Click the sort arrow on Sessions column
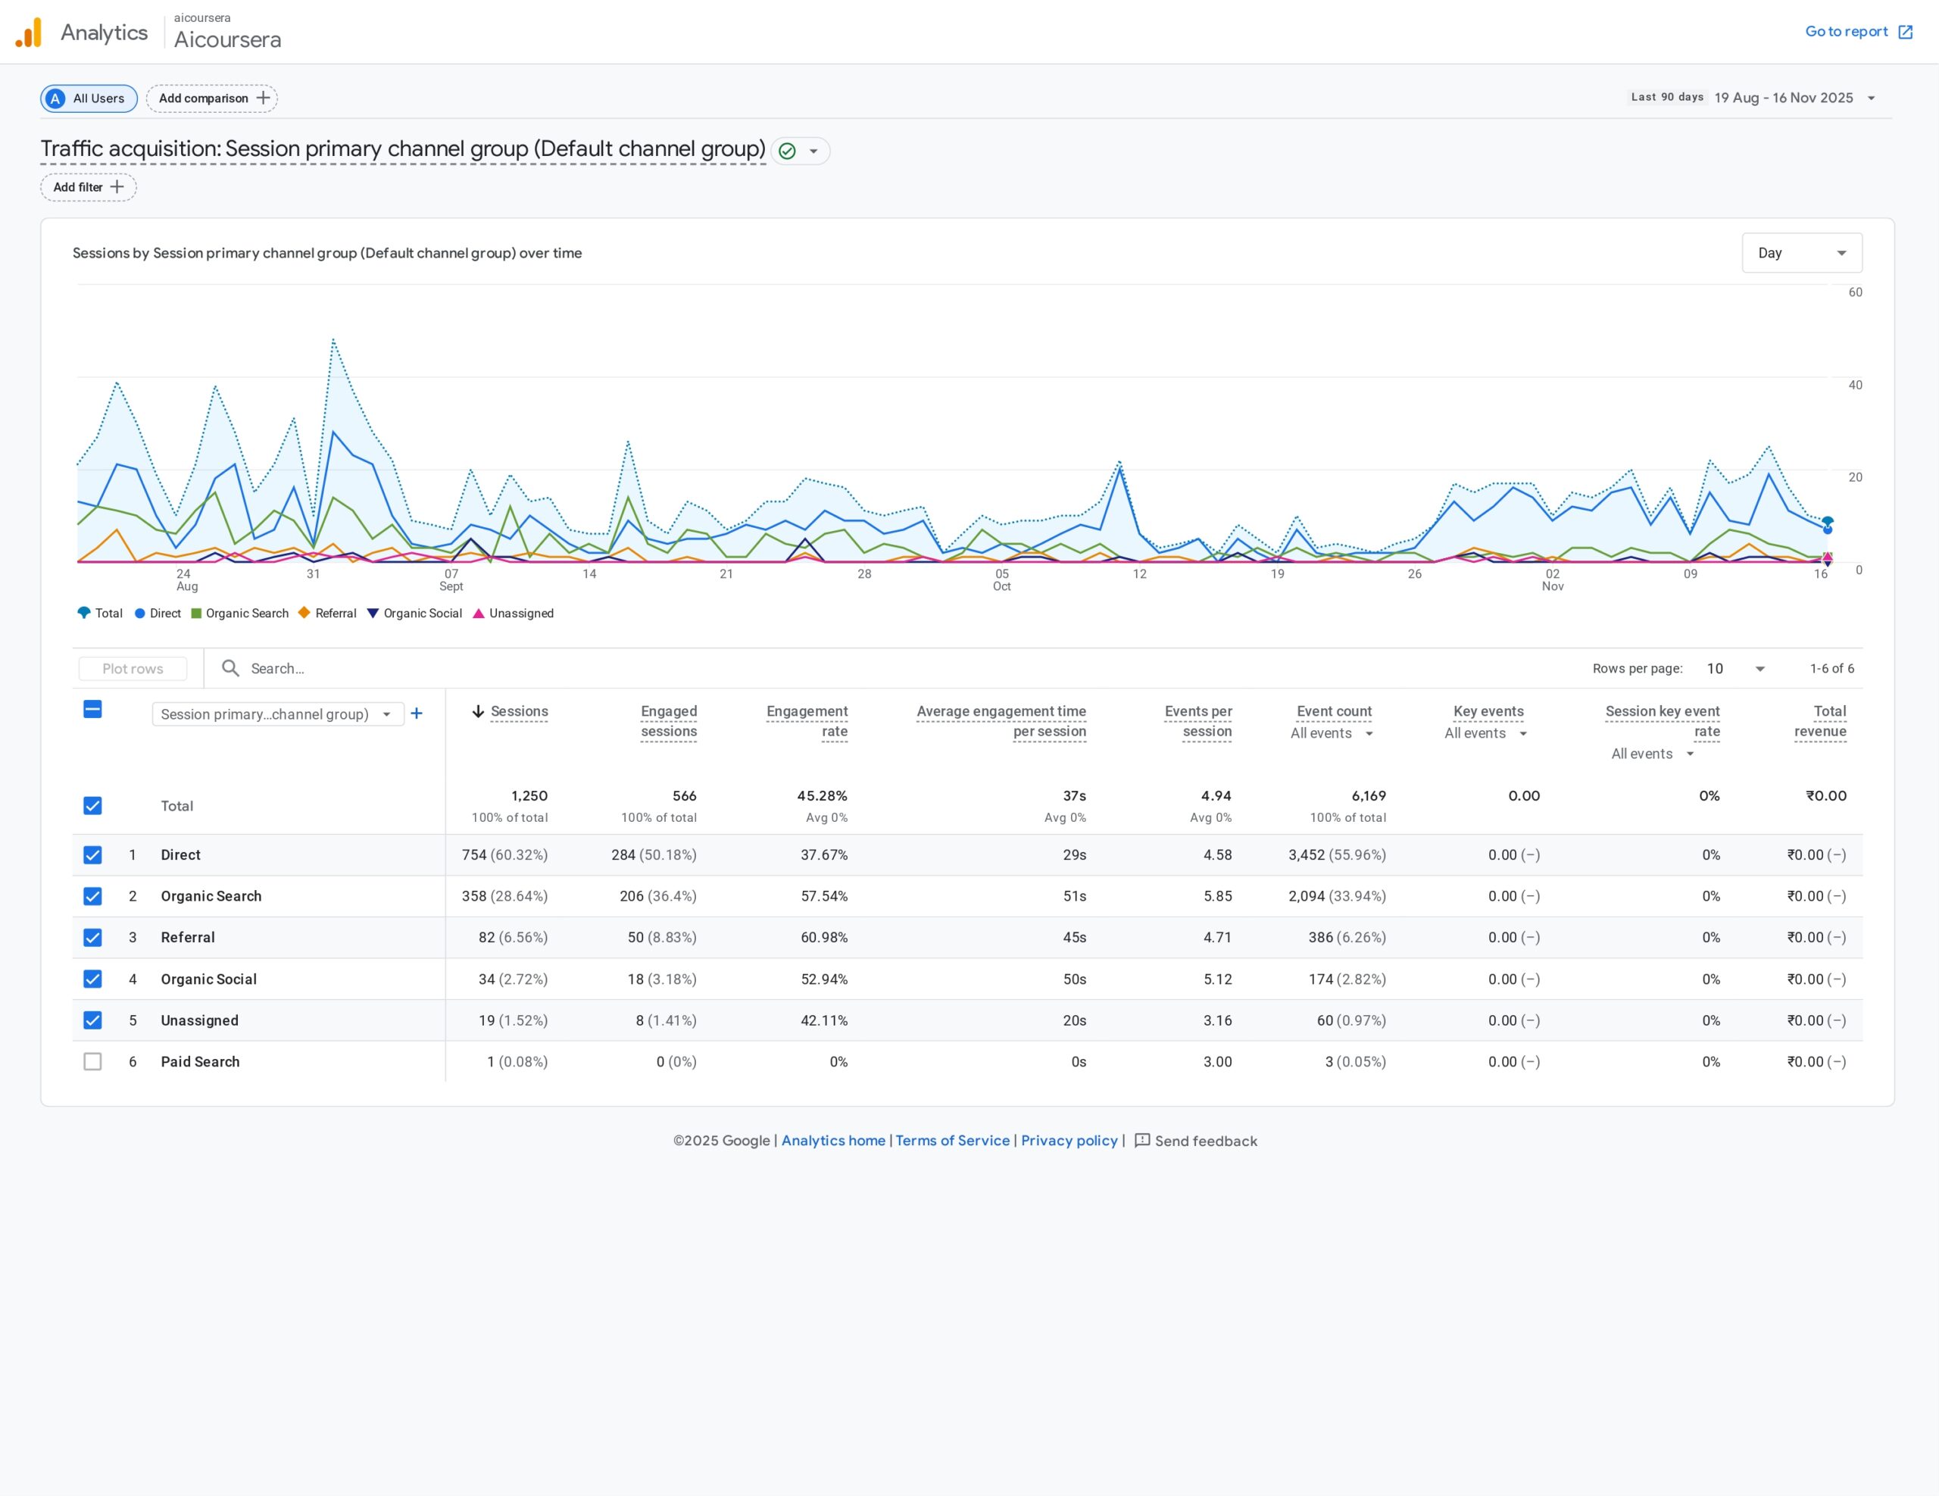This screenshot has height=1496, width=1939. point(478,711)
